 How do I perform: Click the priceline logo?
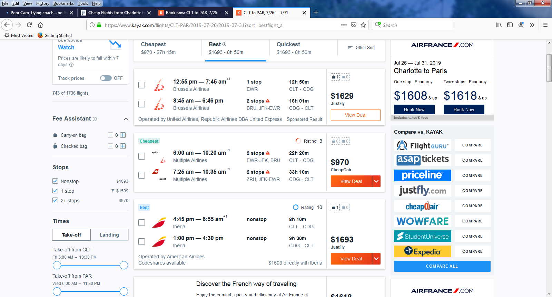coord(423,175)
